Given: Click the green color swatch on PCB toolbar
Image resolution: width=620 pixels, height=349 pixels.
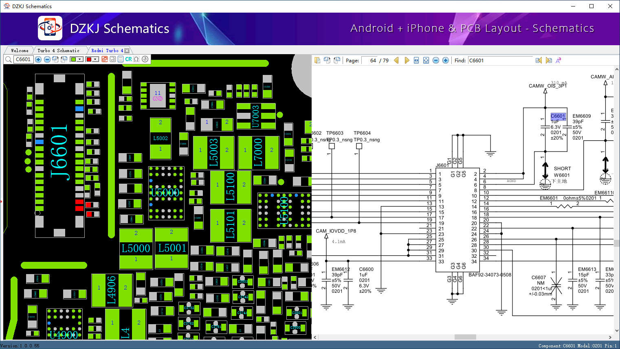Looking at the screenshot, I should pyautogui.click(x=73, y=59).
